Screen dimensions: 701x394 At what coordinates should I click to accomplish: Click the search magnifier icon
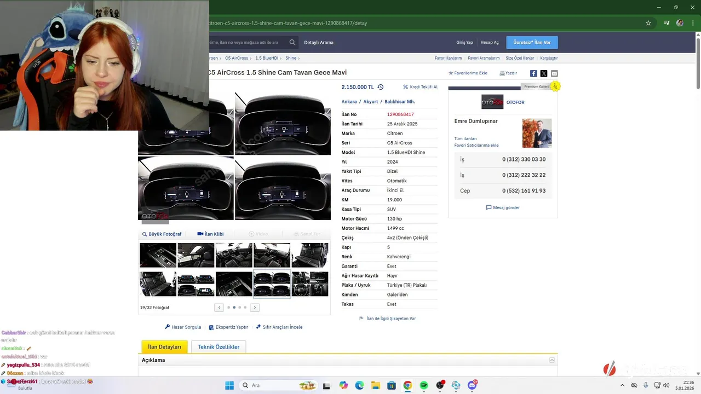(292, 42)
